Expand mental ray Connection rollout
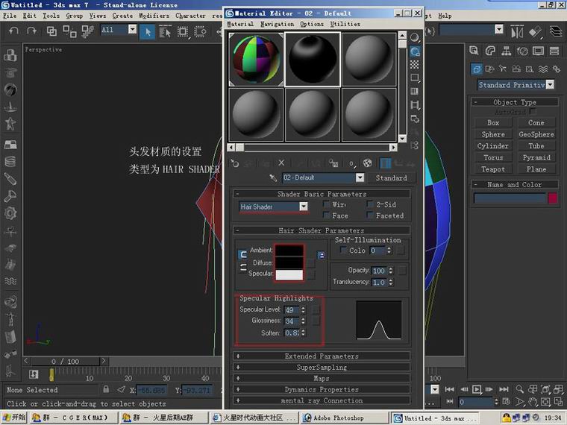The image size is (567, 425). [x=322, y=400]
